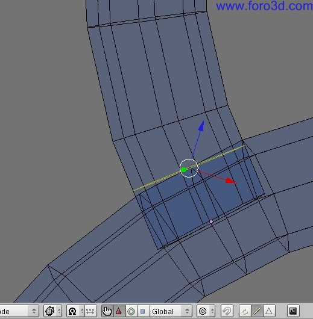Enable the rotate manipulator circle
Screen dimensions: 313x319
pyautogui.click(x=131, y=311)
